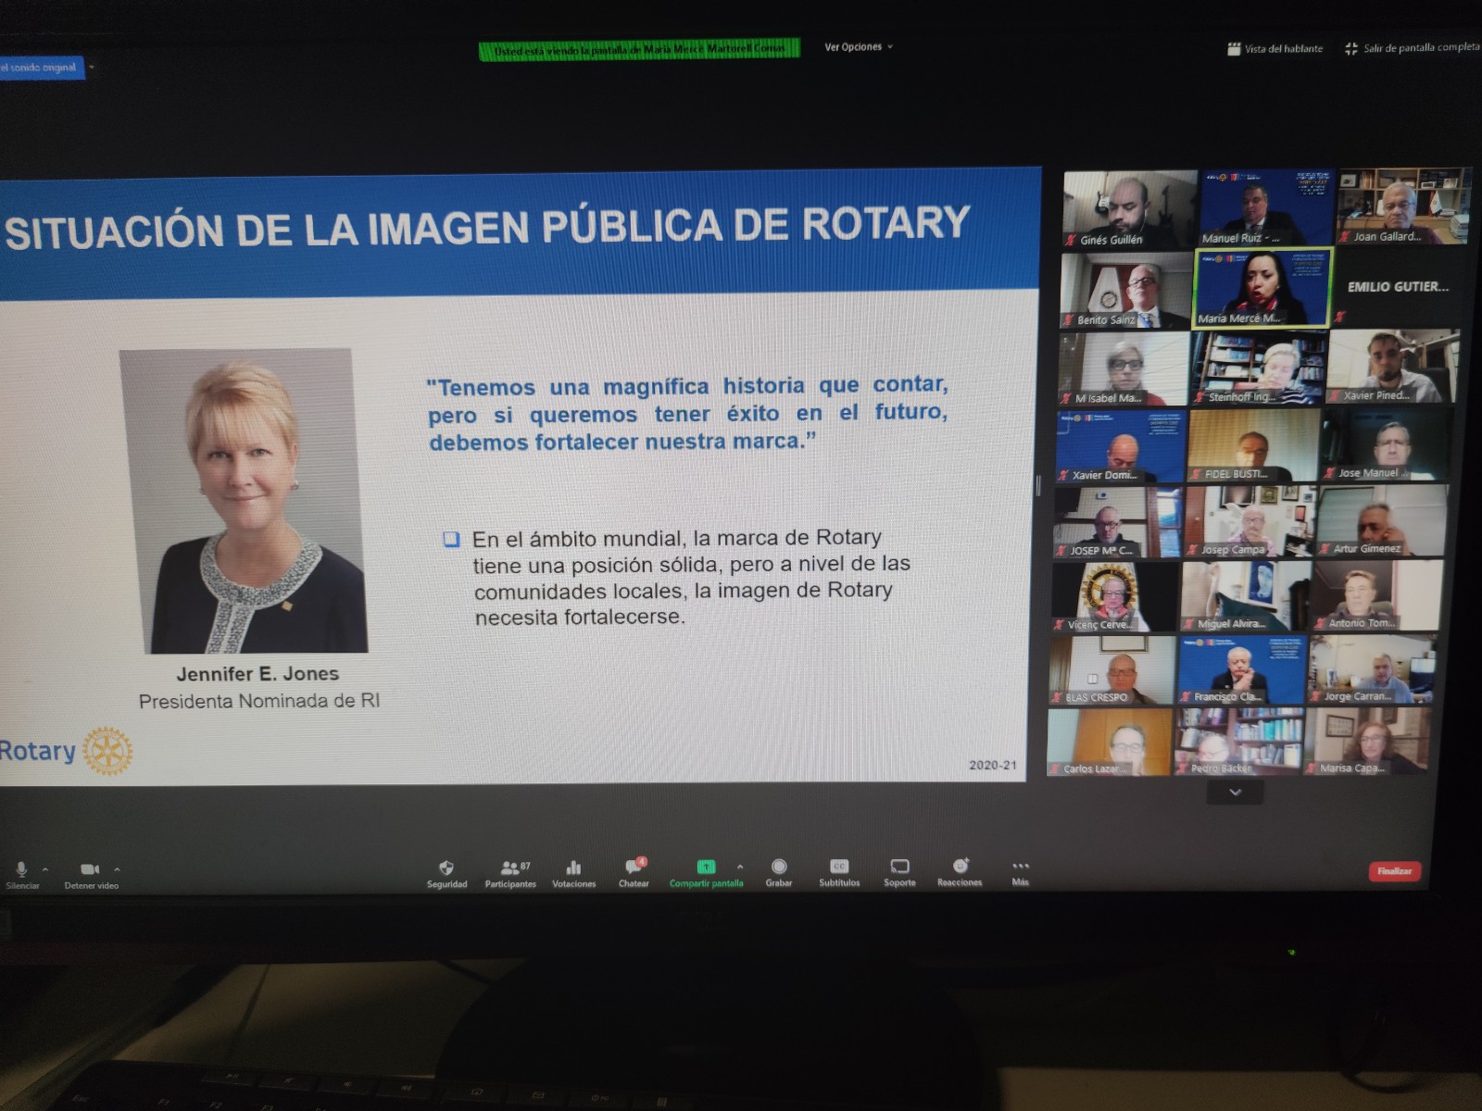The height and width of the screenshot is (1111, 1482).
Task: Select Steinhoff-Ing video thumbnail
Action: coord(1259,368)
